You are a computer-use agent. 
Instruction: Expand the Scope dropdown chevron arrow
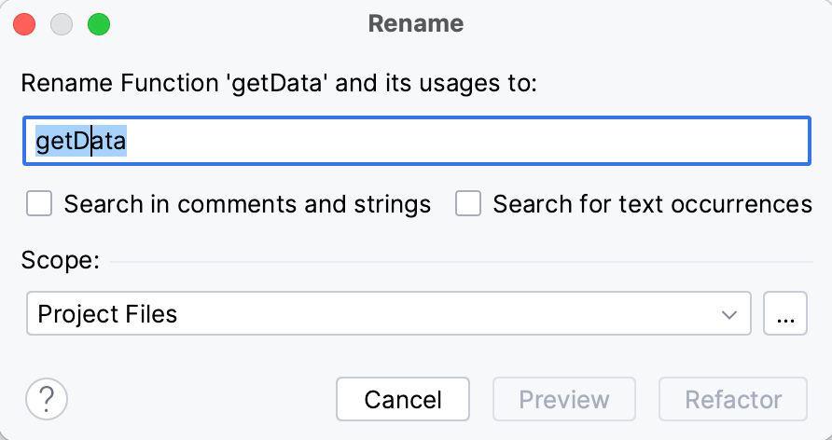point(729,314)
